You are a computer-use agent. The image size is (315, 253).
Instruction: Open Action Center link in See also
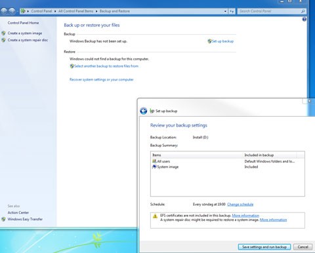[18, 212]
